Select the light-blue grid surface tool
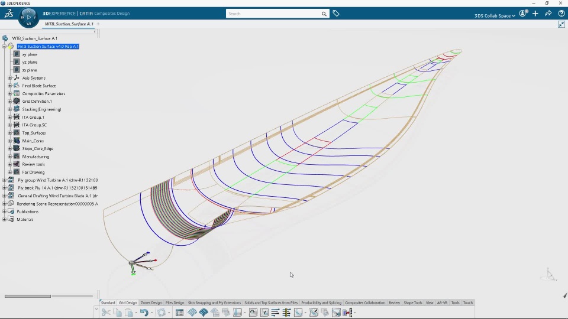 click(x=192, y=313)
